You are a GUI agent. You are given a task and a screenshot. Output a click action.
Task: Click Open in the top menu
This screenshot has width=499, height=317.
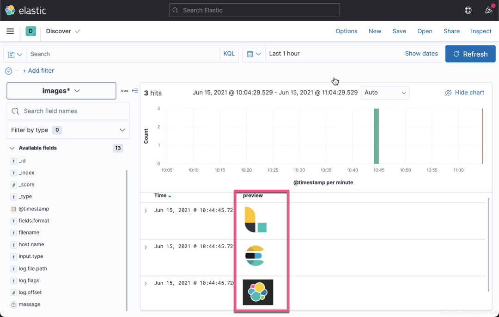425,31
